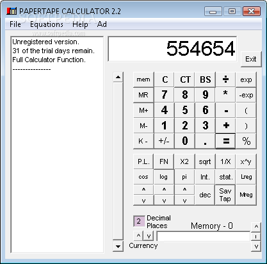Click the equals key
267x264 pixels.
coord(225,141)
